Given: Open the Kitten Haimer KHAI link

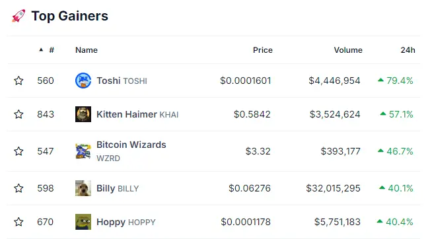Looking at the screenshot, I should (x=137, y=114).
